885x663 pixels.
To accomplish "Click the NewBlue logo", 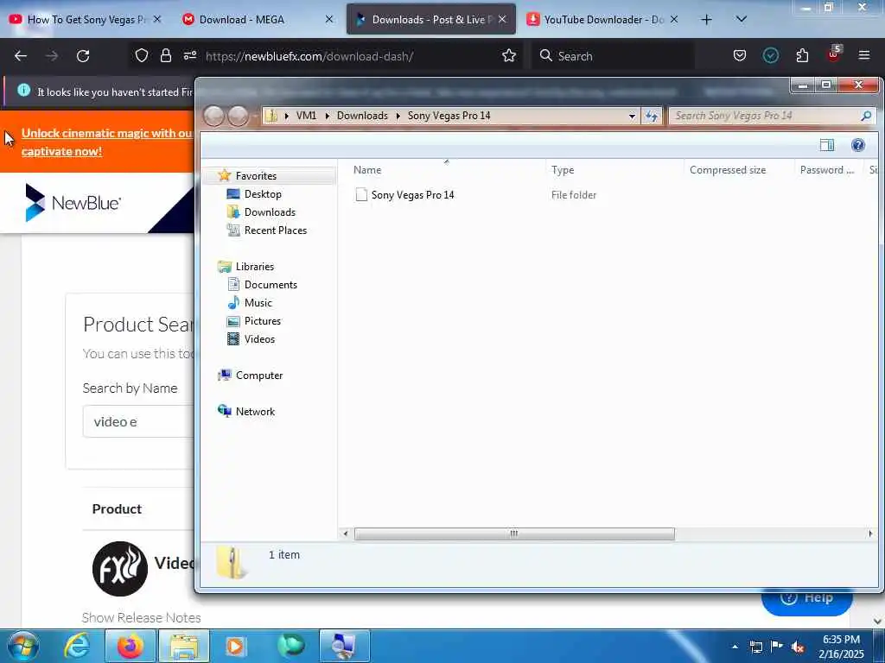I will pos(73,202).
